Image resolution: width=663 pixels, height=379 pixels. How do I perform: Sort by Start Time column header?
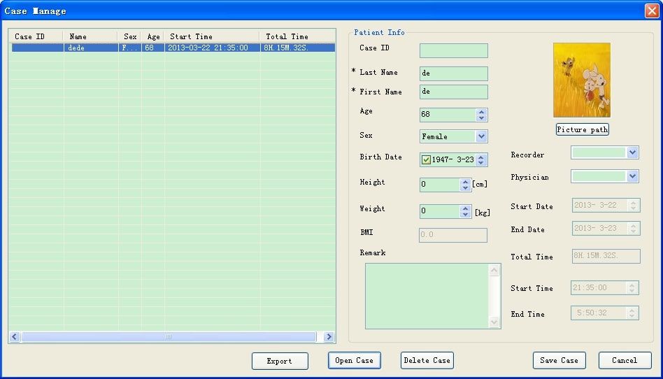pos(211,36)
